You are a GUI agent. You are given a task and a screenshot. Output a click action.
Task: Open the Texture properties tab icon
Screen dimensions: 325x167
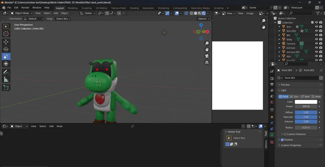(272, 142)
